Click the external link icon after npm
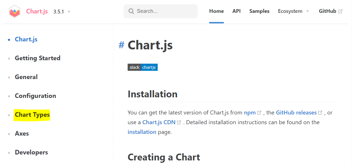352x163 pixels. (259, 113)
